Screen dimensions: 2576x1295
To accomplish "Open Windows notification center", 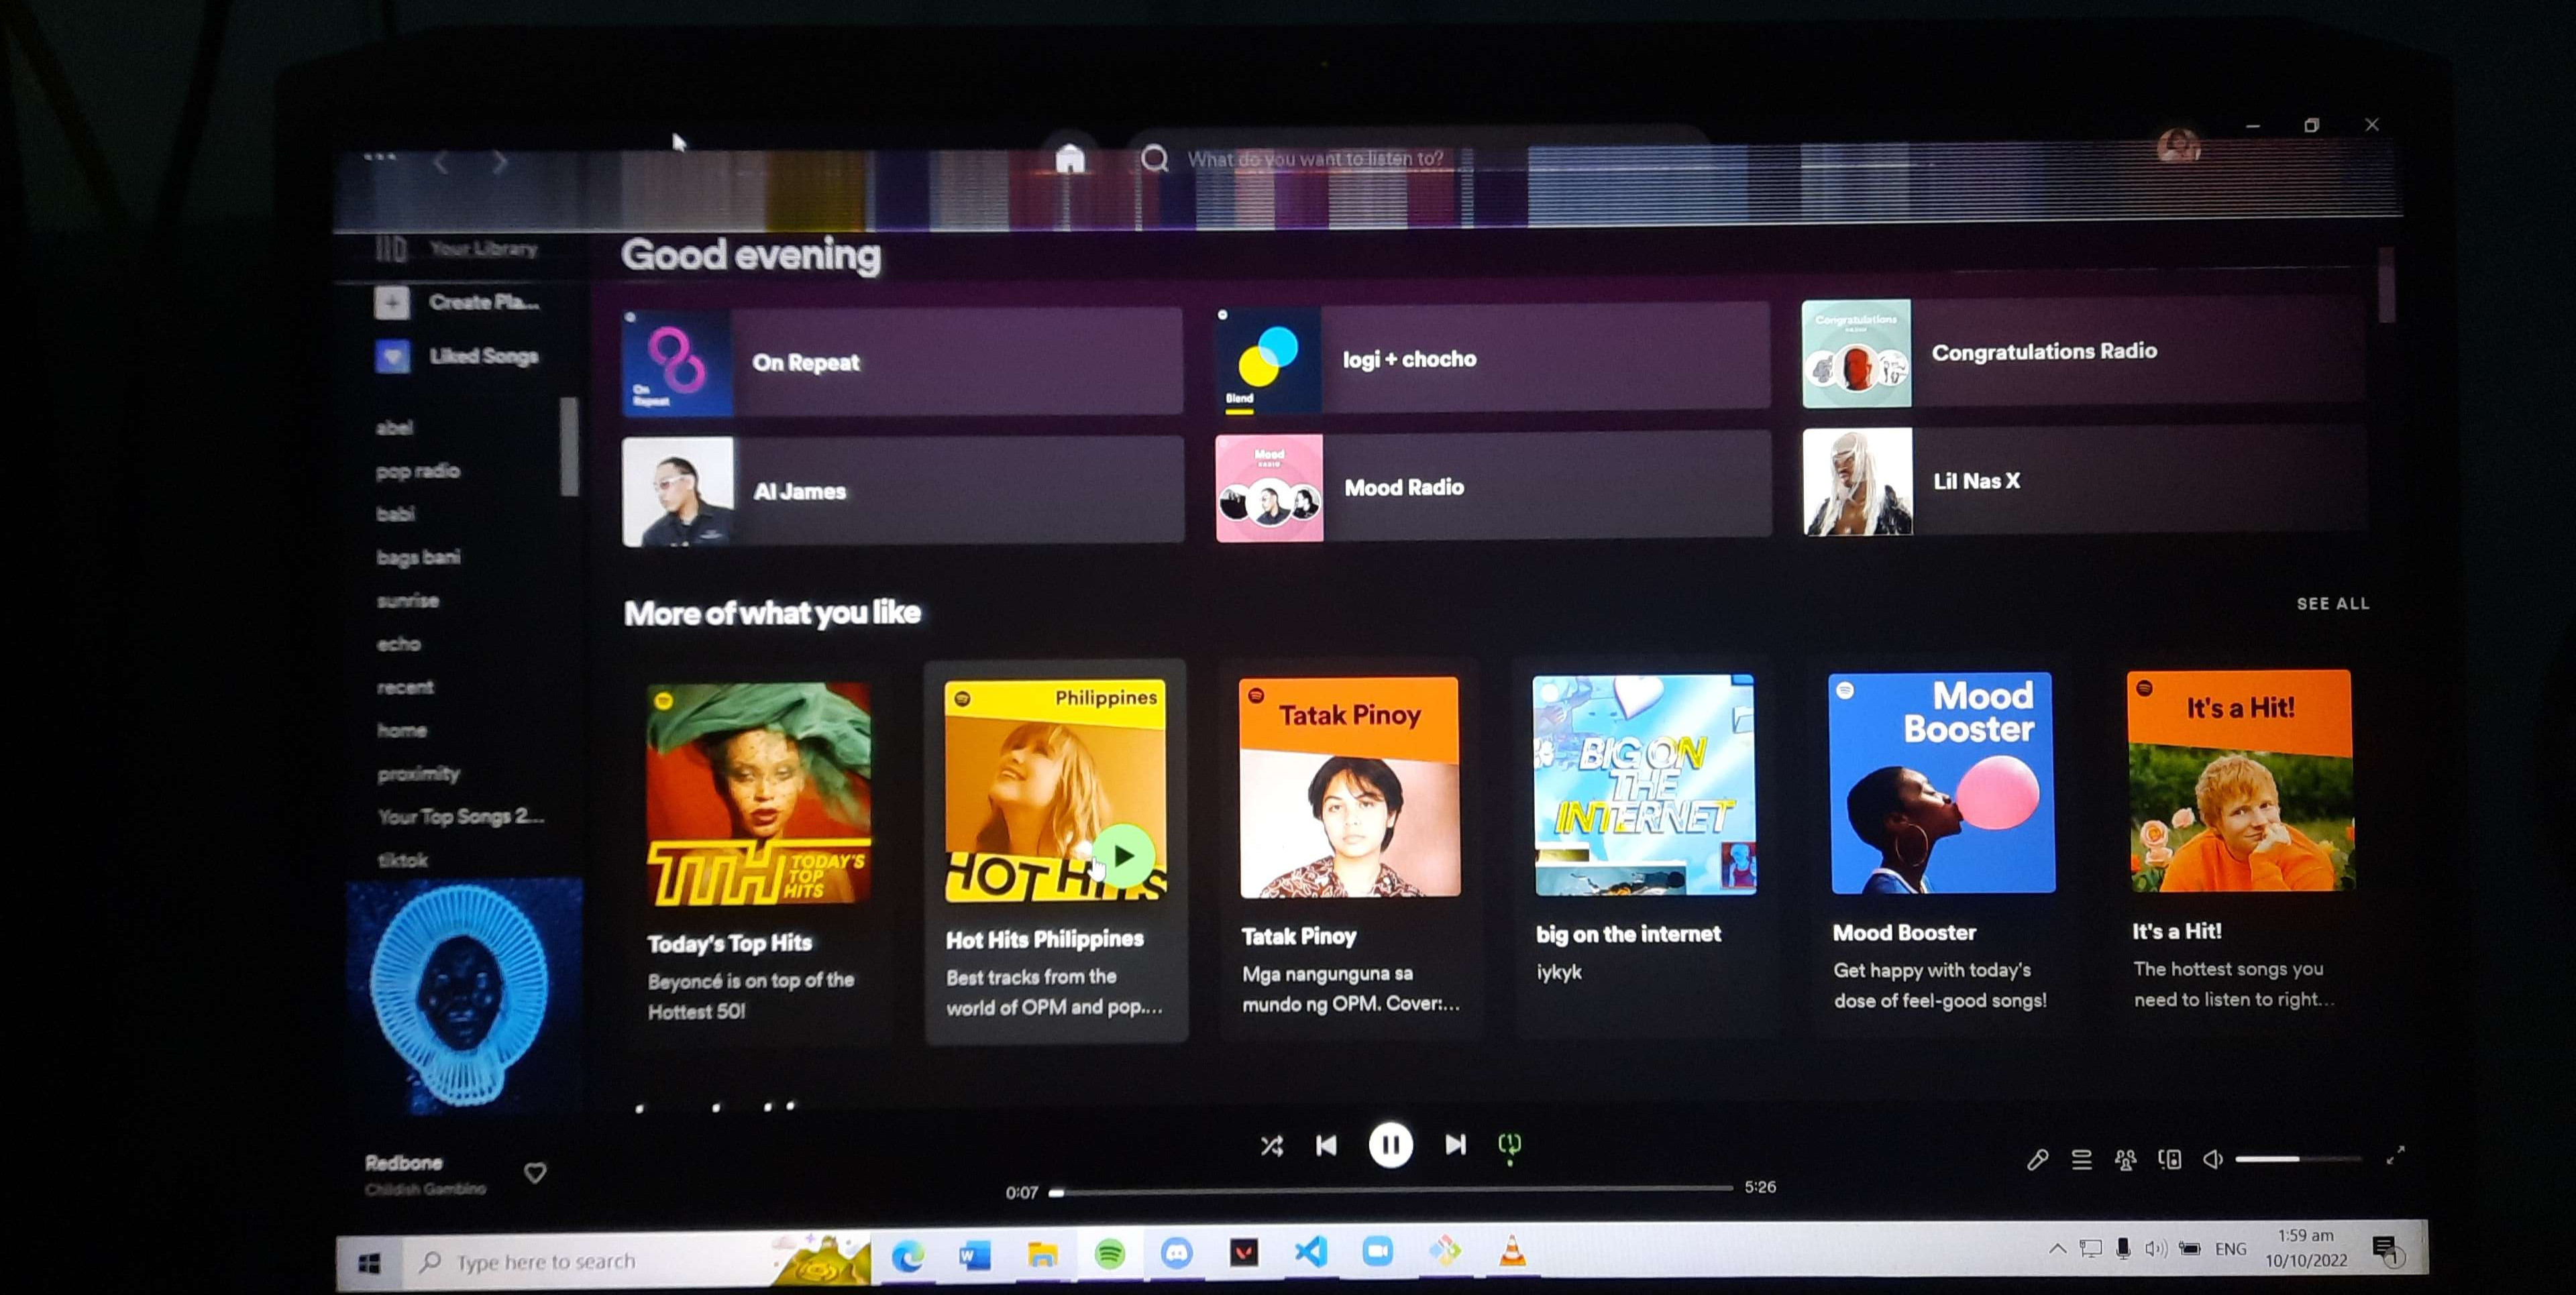I will tap(2386, 1248).
